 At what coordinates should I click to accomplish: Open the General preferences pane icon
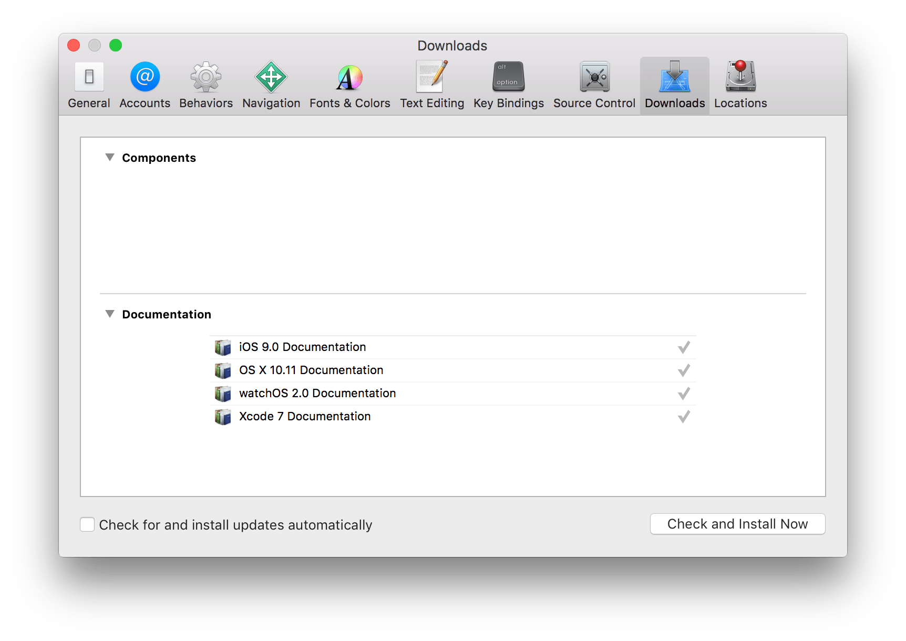click(89, 77)
